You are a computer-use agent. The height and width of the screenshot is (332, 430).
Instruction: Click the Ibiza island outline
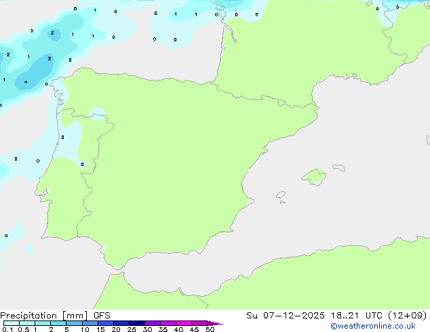(281, 195)
